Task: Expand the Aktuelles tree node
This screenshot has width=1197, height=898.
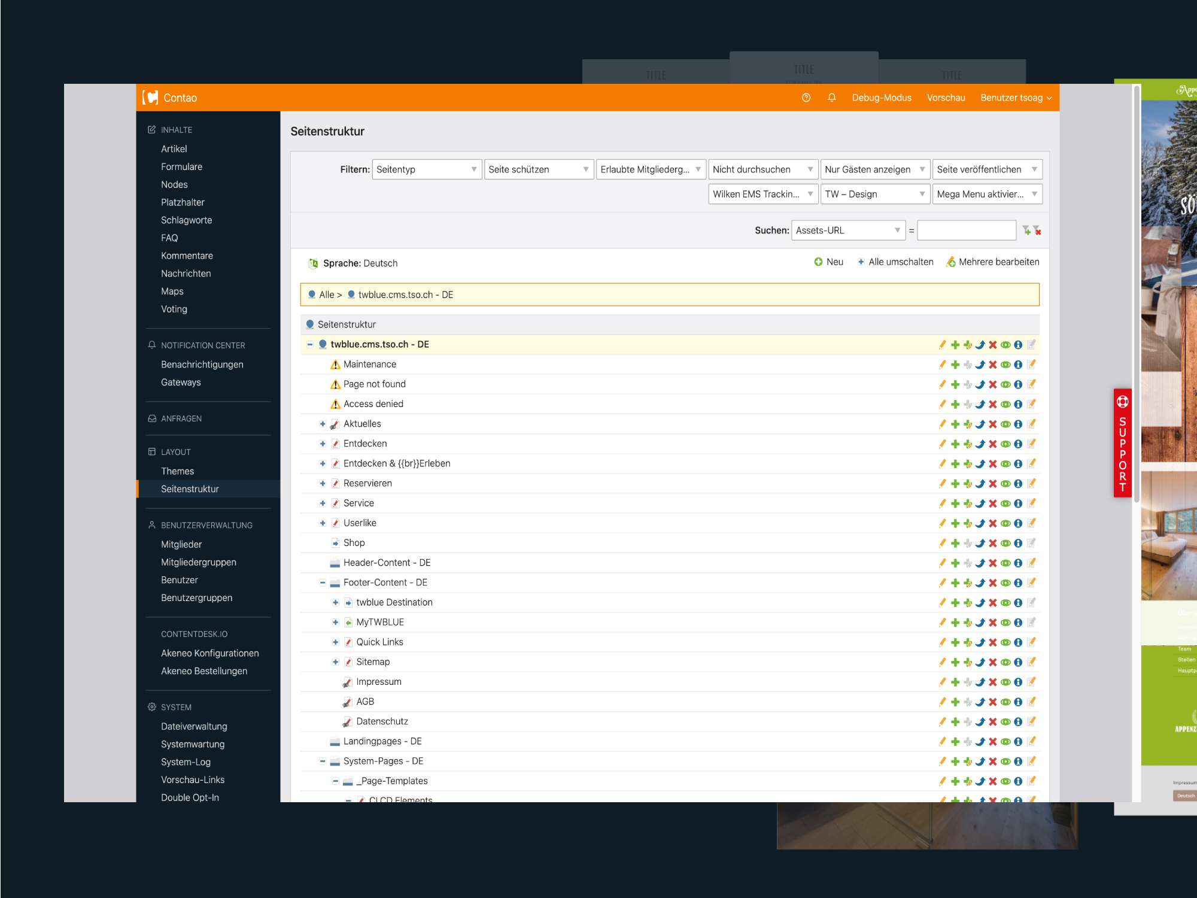Action: point(323,424)
